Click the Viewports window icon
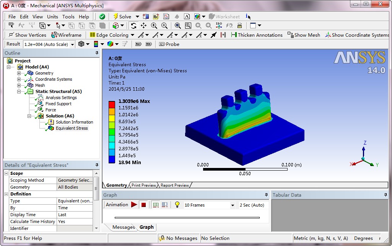 click(253, 26)
